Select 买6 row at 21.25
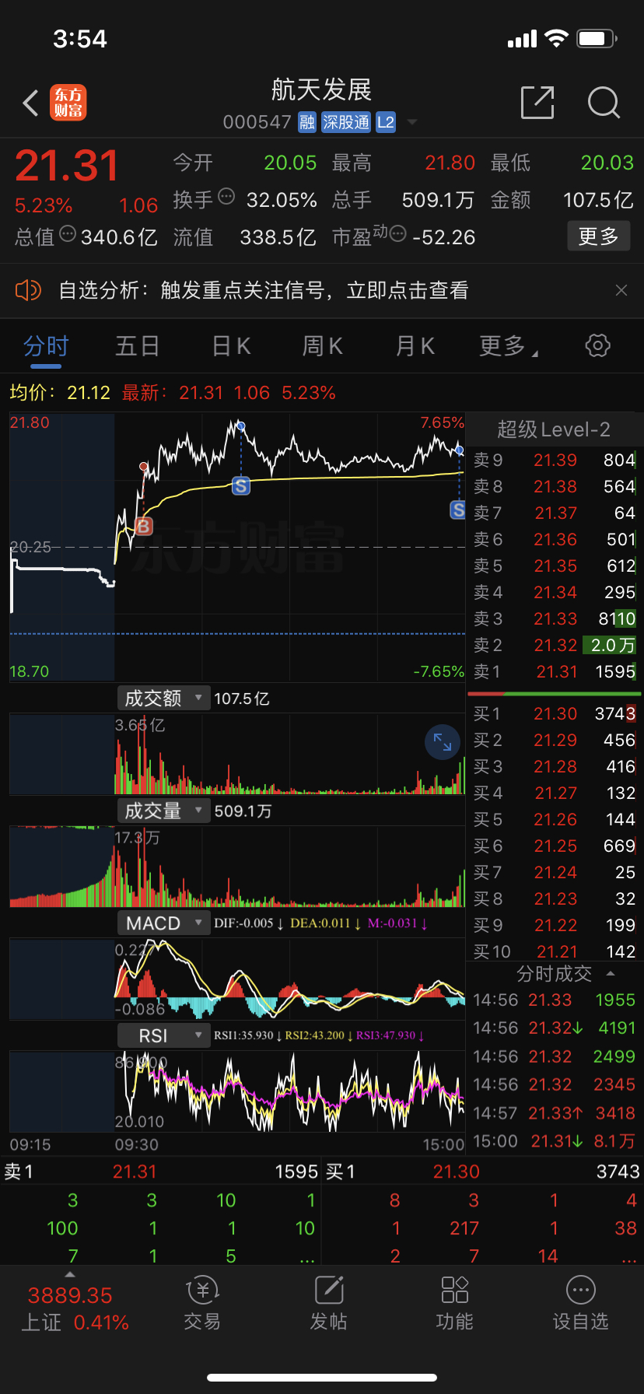The width and height of the screenshot is (644, 1394). (554, 846)
